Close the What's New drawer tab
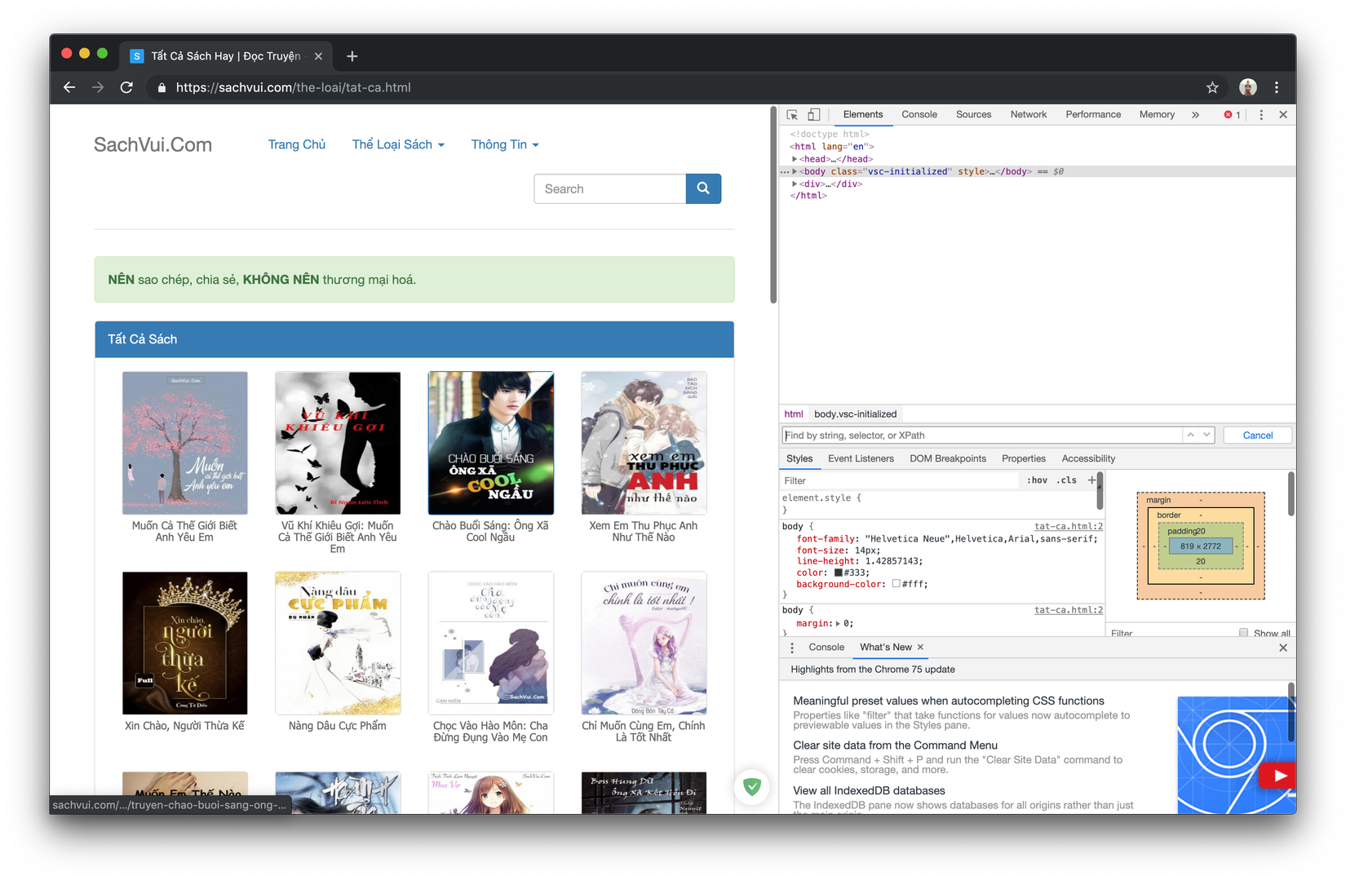 point(920,647)
